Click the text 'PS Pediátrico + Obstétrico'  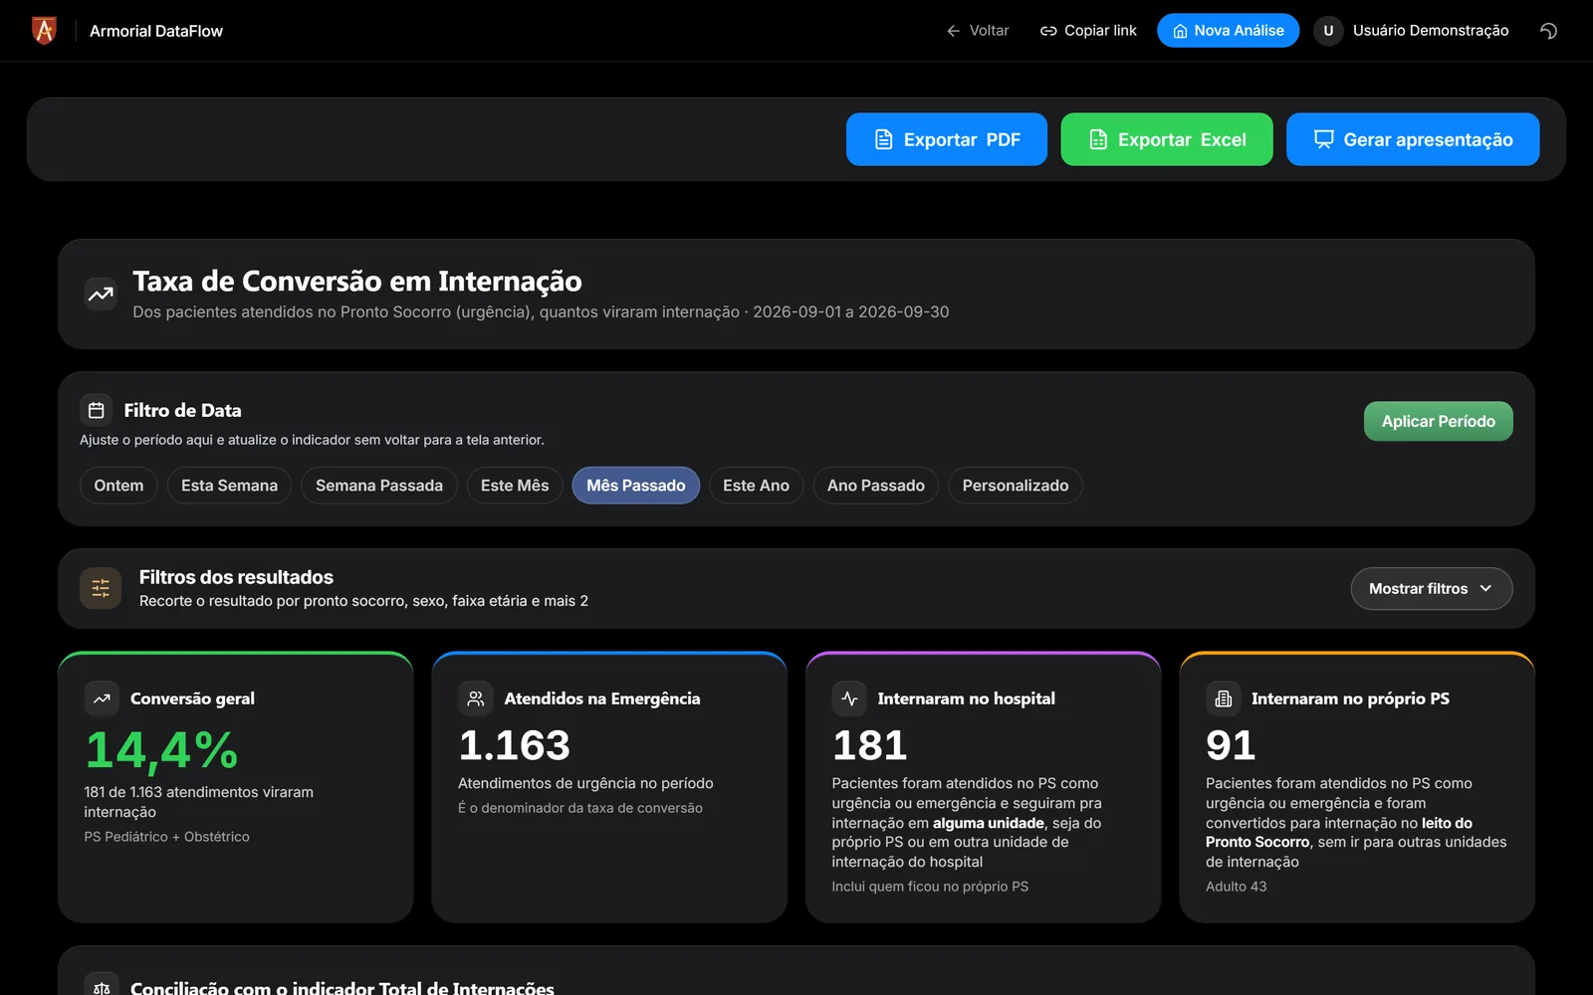click(x=166, y=837)
